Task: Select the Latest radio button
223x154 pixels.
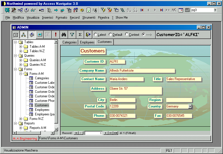Action: pos(95,35)
